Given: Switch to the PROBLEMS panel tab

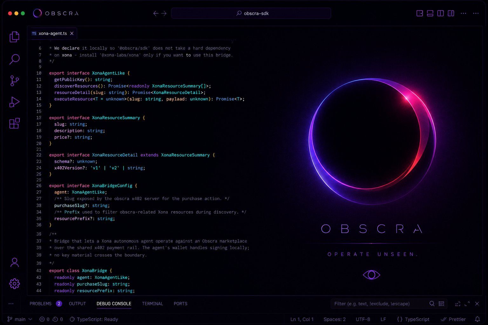Looking at the screenshot, I should [x=40, y=304].
